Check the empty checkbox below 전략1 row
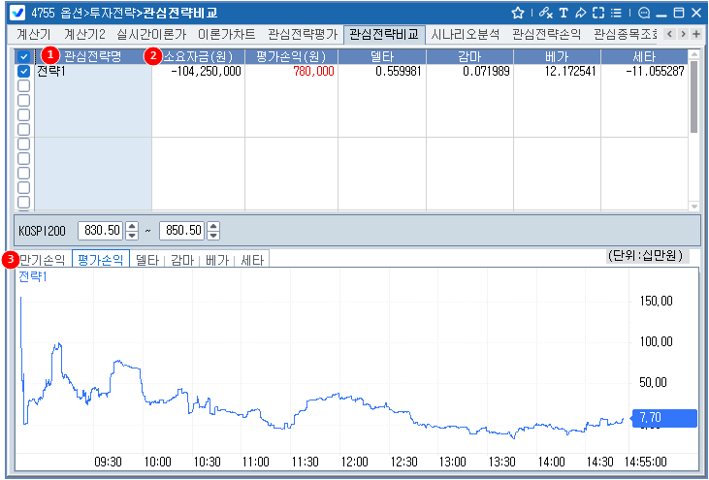 coord(23,85)
